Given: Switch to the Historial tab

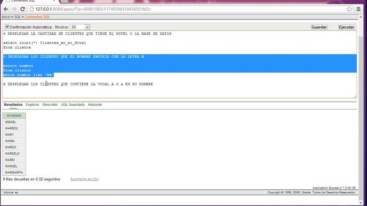Looking at the screenshot, I should tap(95, 105).
